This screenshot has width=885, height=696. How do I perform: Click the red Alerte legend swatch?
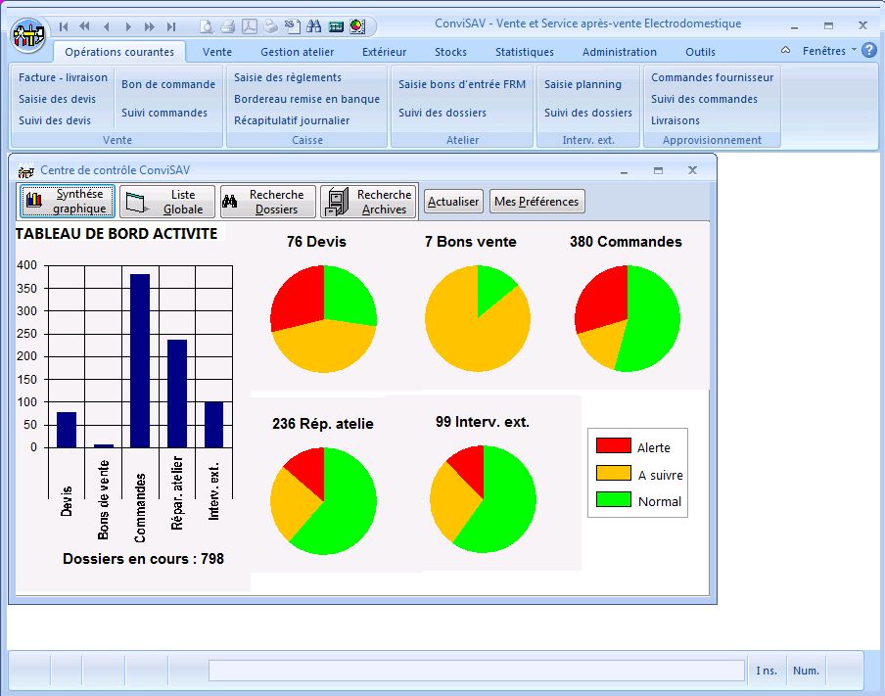pyautogui.click(x=614, y=445)
